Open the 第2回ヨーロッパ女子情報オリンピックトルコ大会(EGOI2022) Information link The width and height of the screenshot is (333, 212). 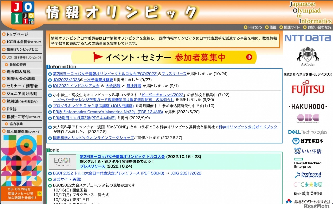[105, 74]
